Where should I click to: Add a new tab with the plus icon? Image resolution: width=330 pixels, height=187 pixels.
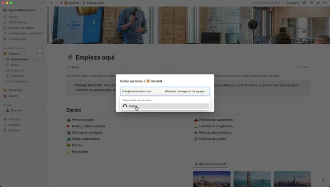click(x=61, y=3)
